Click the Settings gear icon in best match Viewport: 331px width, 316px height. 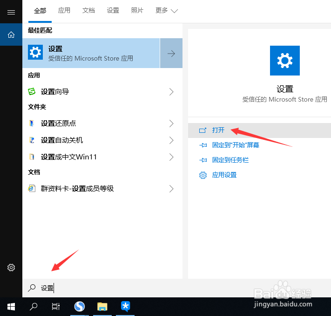tap(35, 52)
